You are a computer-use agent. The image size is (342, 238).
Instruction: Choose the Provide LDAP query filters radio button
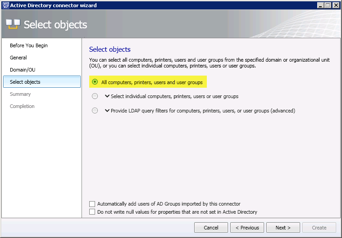pyautogui.click(x=95, y=111)
